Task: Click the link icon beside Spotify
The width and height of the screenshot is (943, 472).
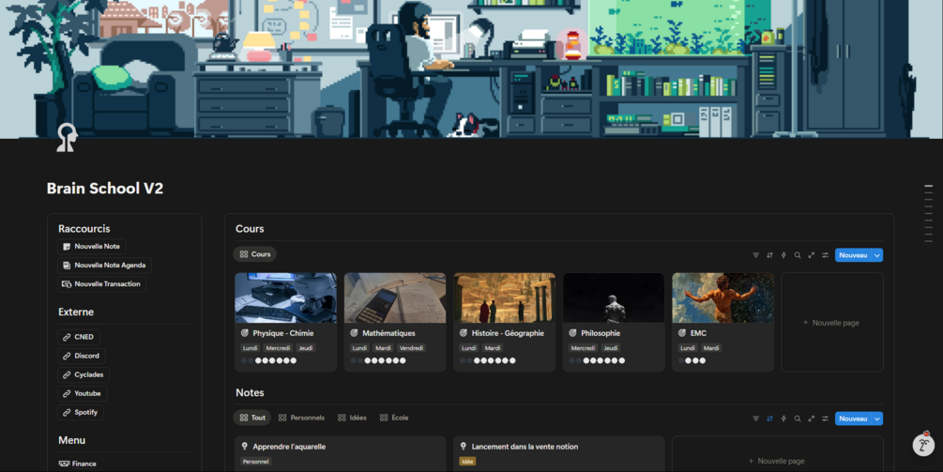Action: (67, 413)
